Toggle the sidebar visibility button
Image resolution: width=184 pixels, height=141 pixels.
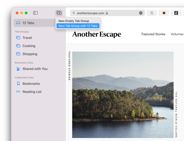coord(35,13)
